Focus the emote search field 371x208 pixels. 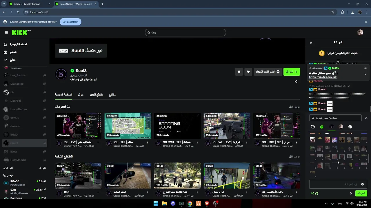[x=336, y=118]
